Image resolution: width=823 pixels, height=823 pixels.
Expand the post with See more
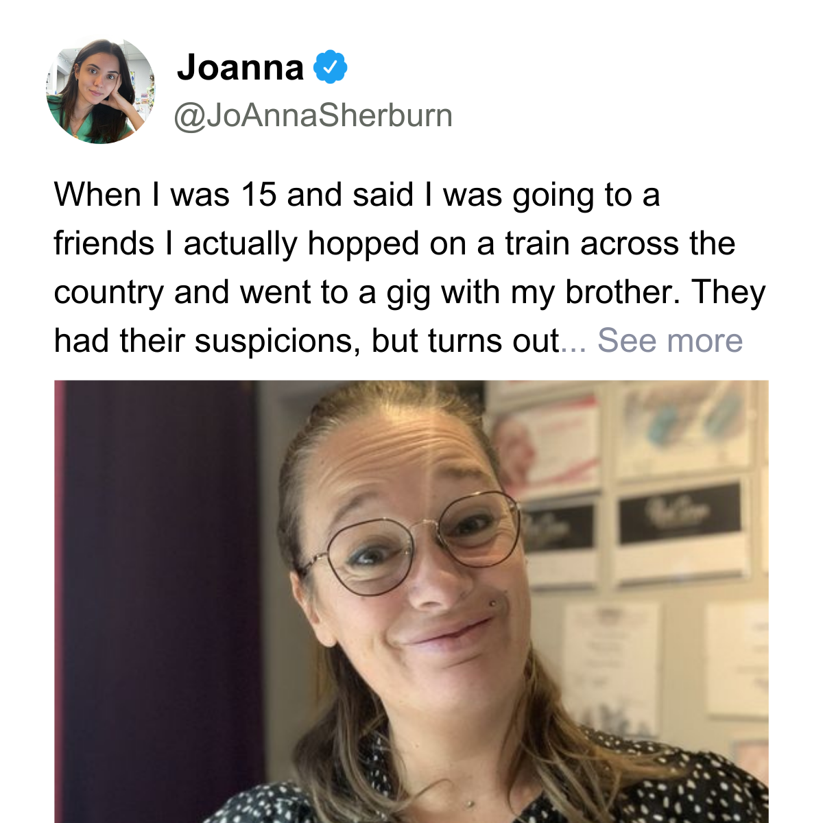click(x=670, y=340)
